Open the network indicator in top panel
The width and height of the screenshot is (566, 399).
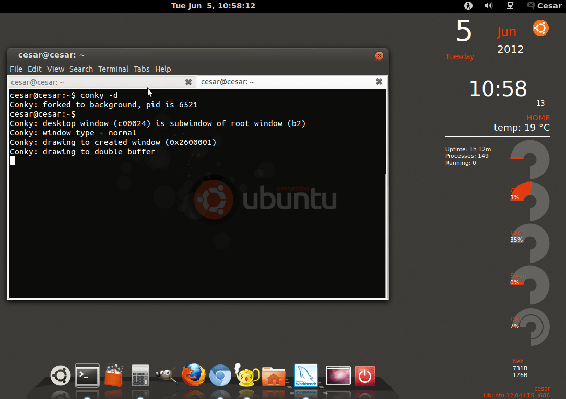point(510,6)
